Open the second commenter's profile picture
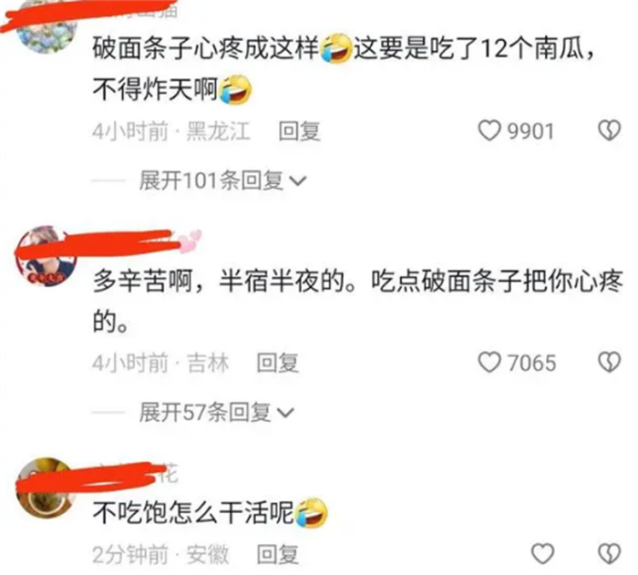This screenshot has width=638, height=575. [46, 256]
